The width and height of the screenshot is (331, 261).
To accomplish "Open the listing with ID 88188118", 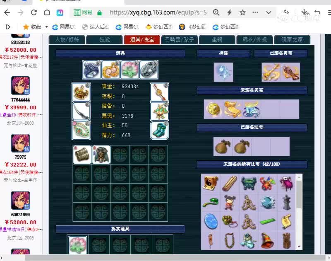I will tap(20, 42).
